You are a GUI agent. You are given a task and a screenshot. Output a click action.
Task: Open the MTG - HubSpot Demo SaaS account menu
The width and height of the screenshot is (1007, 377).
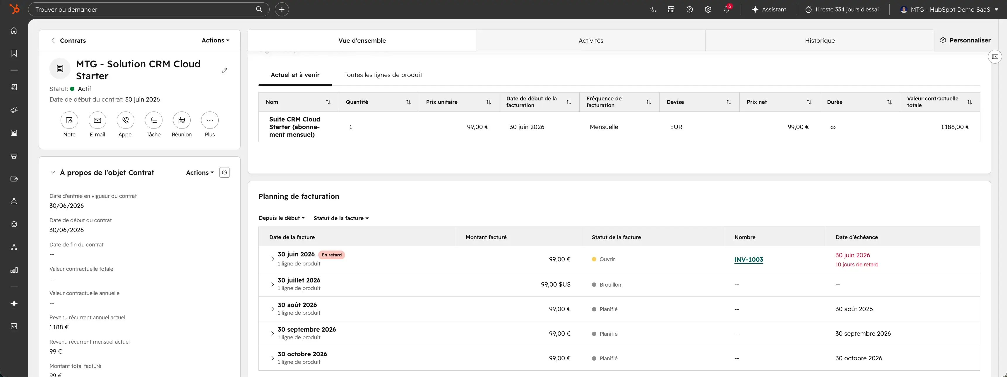pos(949,9)
